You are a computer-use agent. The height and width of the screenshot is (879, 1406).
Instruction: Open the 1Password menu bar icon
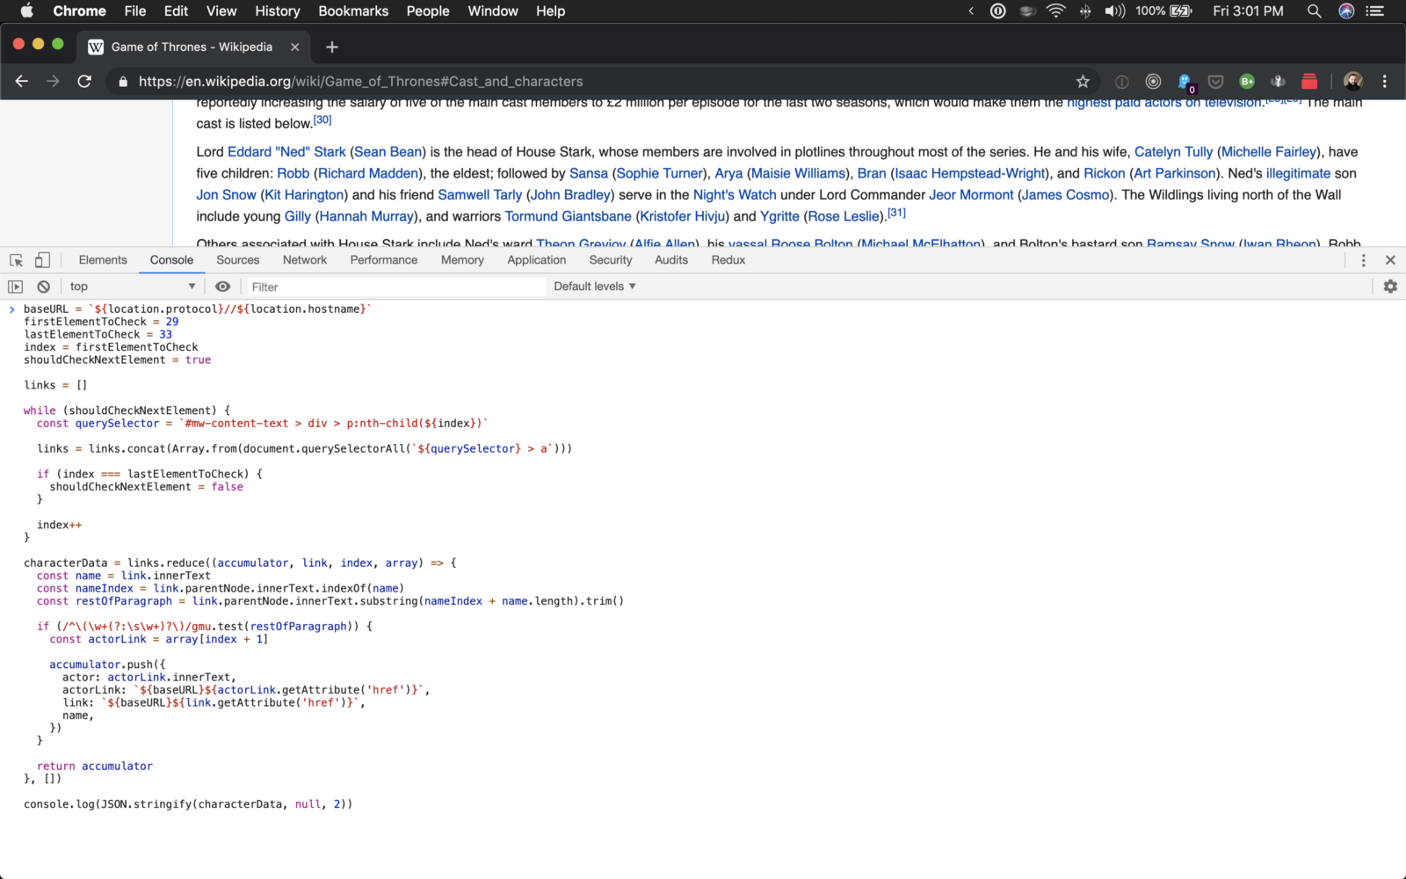[x=998, y=11]
